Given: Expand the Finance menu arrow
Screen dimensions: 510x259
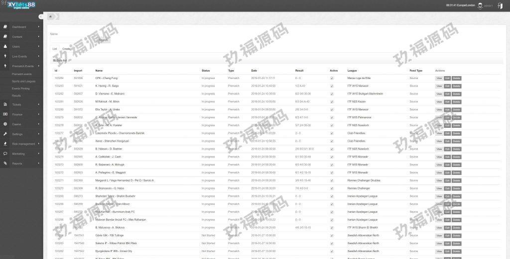Looking at the screenshot, I should tap(38, 114).
